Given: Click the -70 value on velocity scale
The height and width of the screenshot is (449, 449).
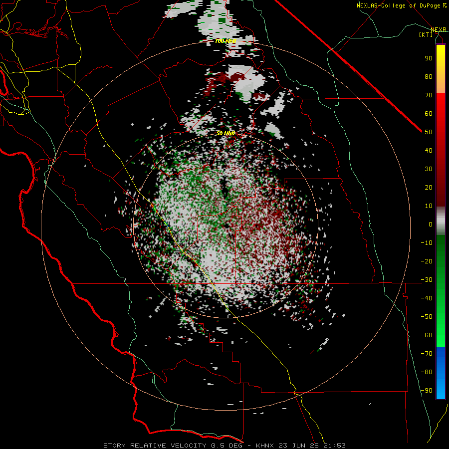Looking at the screenshot, I should [427, 354].
